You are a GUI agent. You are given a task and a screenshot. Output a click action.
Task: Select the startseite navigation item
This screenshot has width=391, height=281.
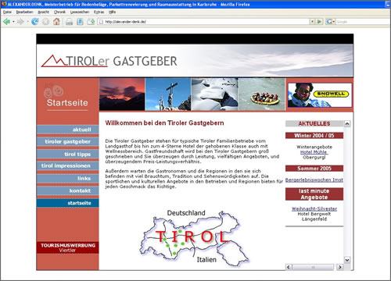coord(68,203)
